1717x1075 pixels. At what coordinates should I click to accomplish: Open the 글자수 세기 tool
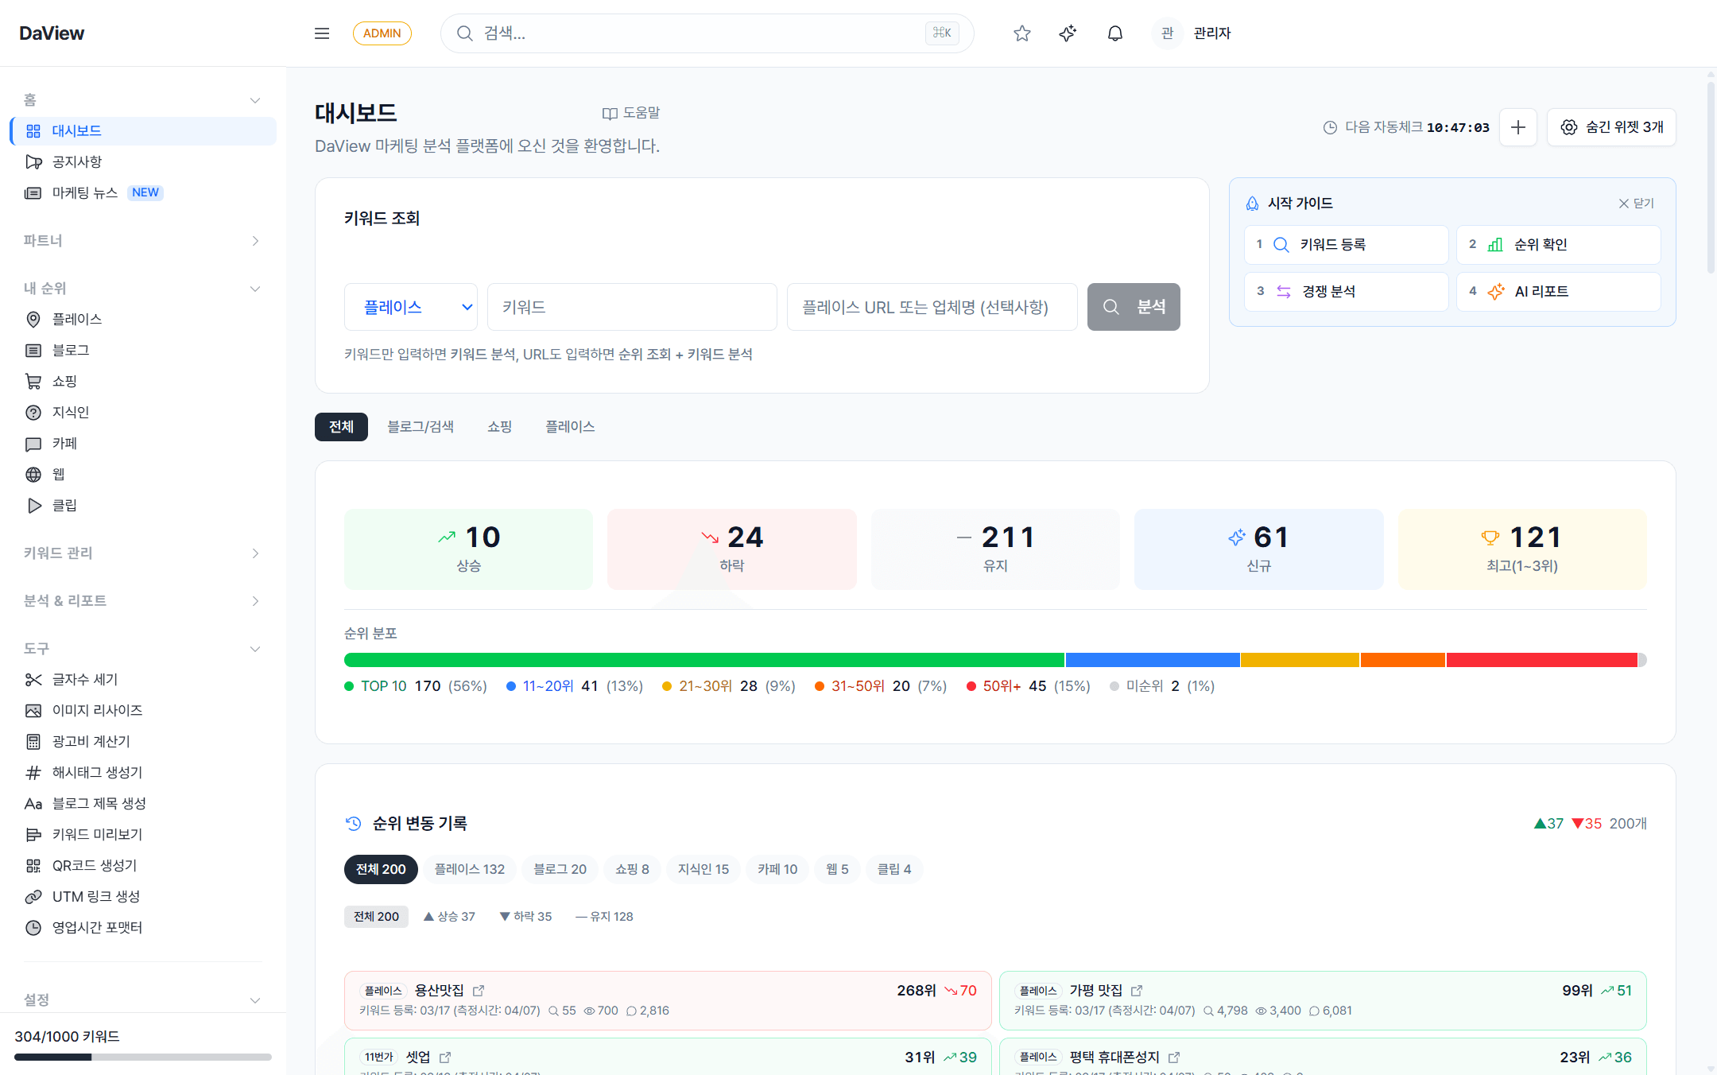coord(84,679)
